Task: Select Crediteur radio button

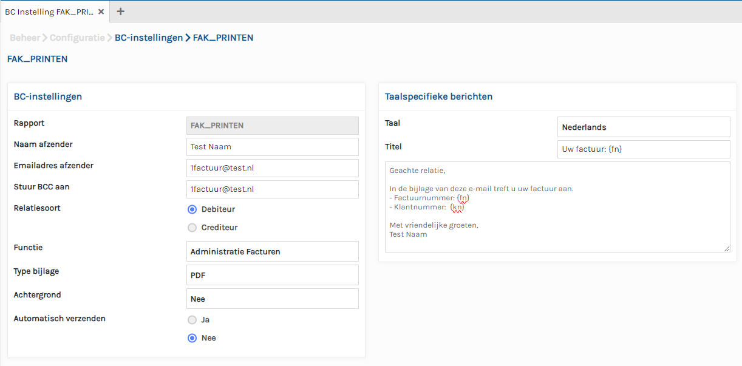Action: click(x=192, y=228)
